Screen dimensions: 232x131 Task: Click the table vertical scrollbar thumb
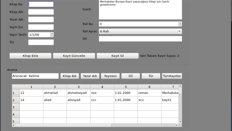click(x=180, y=91)
